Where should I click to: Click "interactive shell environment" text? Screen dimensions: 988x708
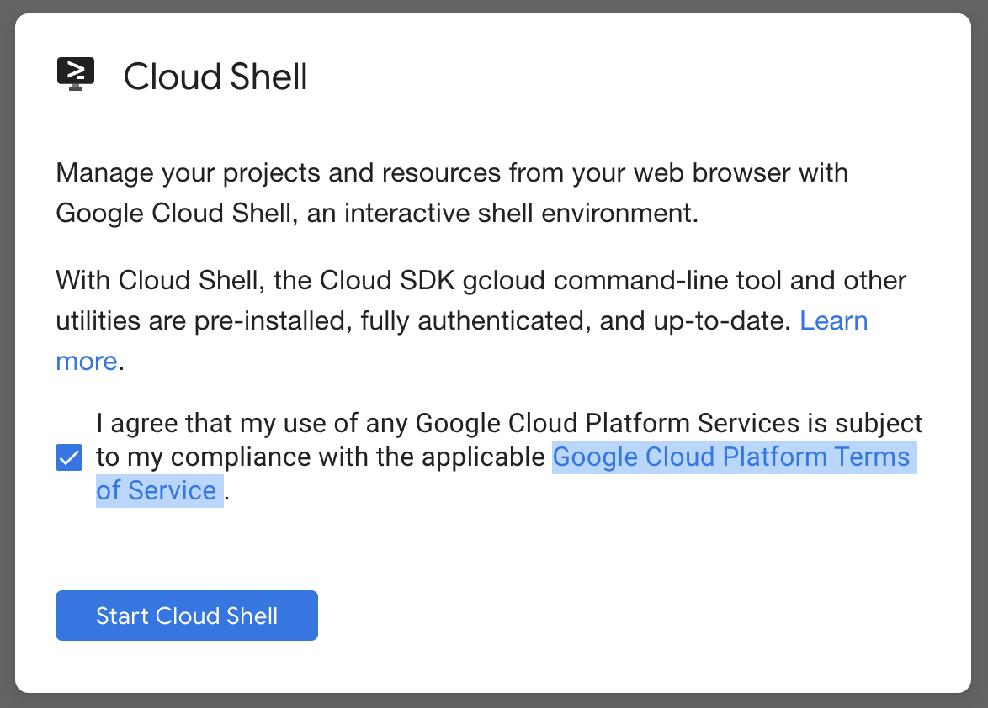(520, 214)
